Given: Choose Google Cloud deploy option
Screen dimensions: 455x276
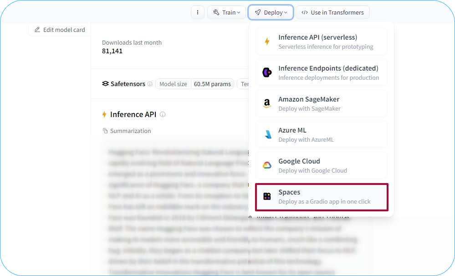Looking at the screenshot, I should point(322,165).
